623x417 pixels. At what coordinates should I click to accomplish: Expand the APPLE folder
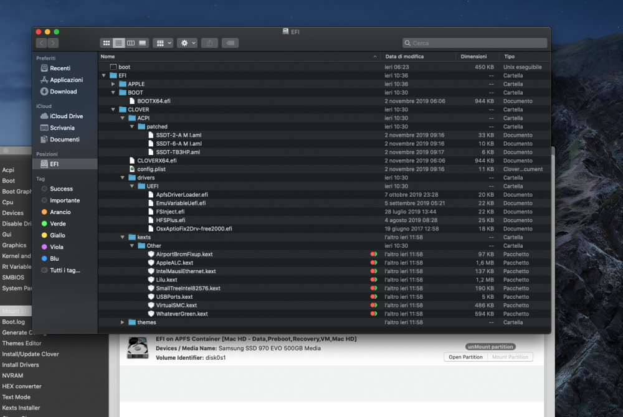pos(113,84)
